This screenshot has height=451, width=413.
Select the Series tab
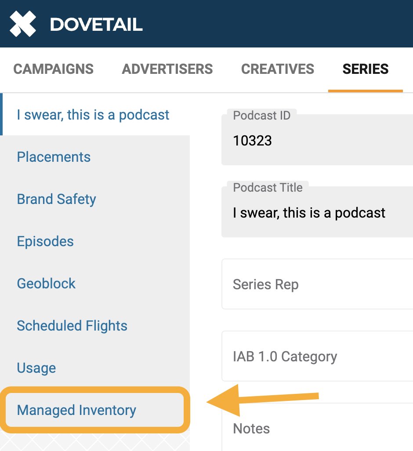pyautogui.click(x=365, y=69)
